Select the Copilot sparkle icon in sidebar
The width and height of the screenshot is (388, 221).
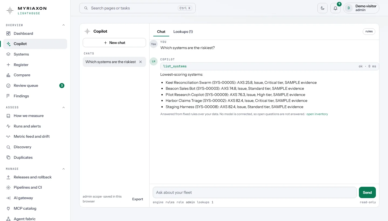click(x=8, y=44)
